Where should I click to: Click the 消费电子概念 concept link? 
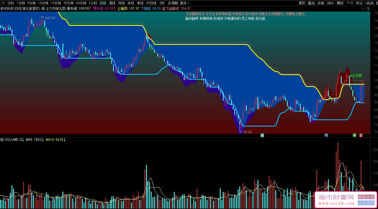pos(295,14)
